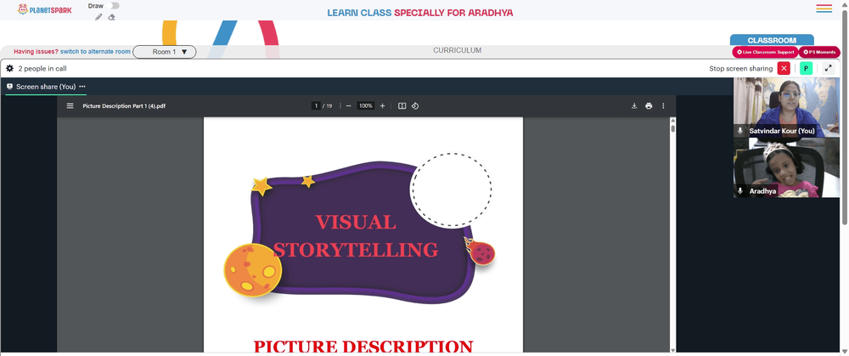This screenshot has width=849, height=356.
Task: Rotate the PDF counterclockwise
Action: (415, 105)
